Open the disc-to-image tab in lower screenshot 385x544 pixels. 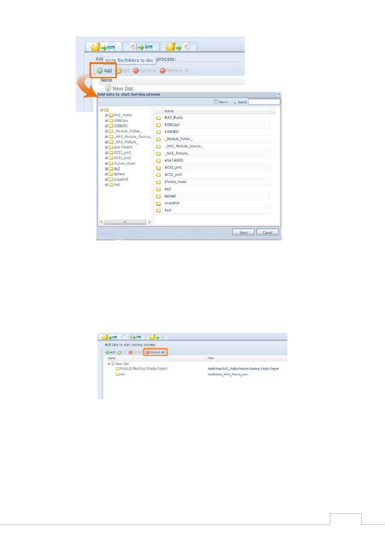click(133, 337)
